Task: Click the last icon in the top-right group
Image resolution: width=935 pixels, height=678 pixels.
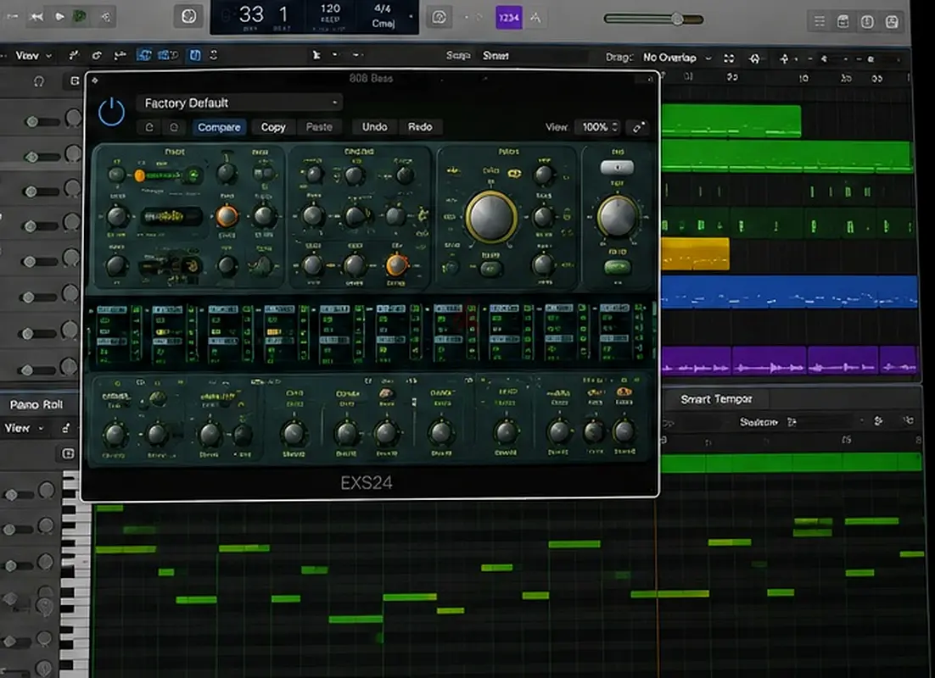Action: (x=892, y=22)
